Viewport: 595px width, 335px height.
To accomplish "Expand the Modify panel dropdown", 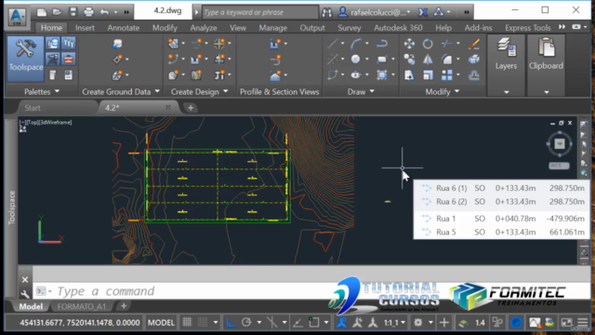I will point(456,91).
